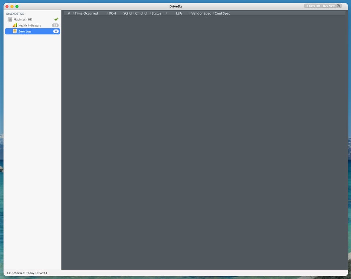This screenshot has width=351, height=279.
Task: Click the Cmd Id column header
Action: (141, 14)
